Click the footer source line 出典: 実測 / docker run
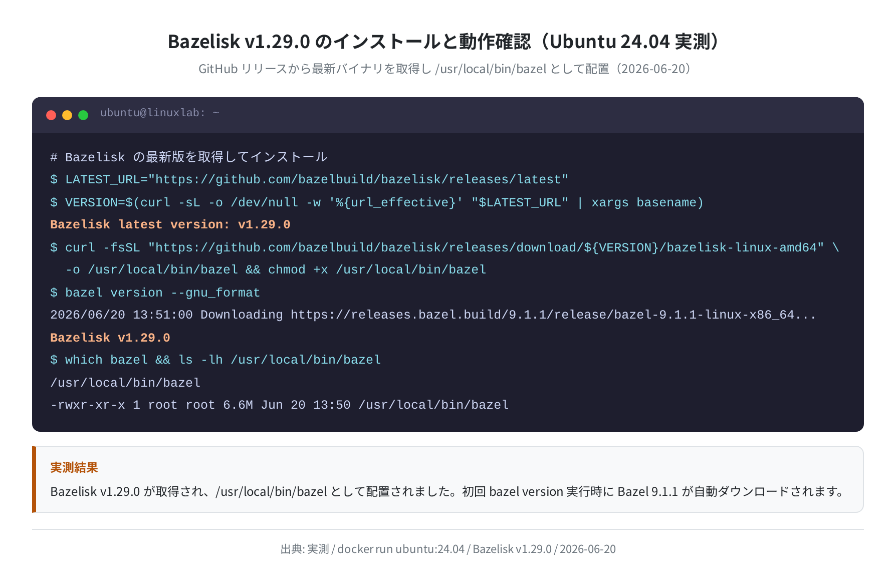This screenshot has height=576, width=896. click(448, 549)
